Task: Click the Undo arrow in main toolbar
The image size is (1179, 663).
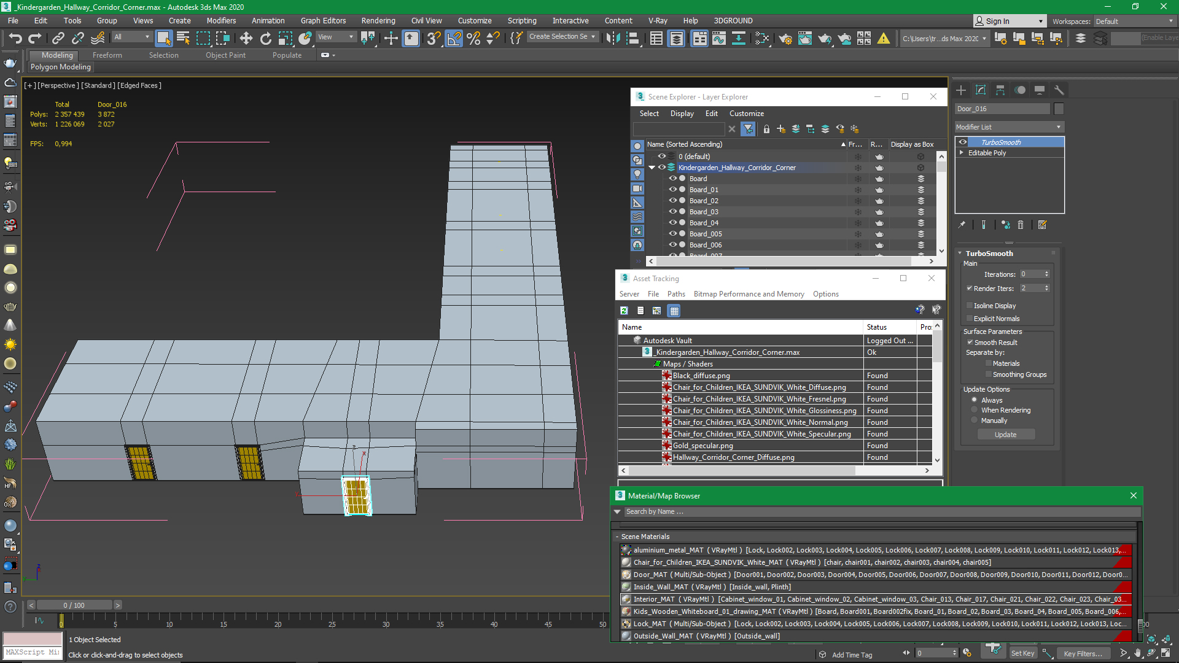Action: click(15, 38)
